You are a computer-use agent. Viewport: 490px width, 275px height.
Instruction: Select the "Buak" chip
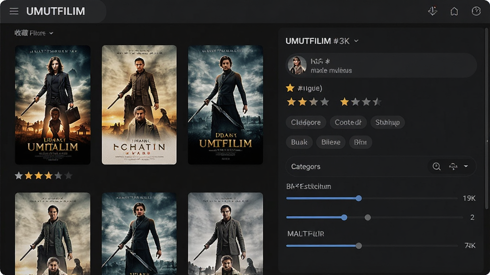(299, 142)
